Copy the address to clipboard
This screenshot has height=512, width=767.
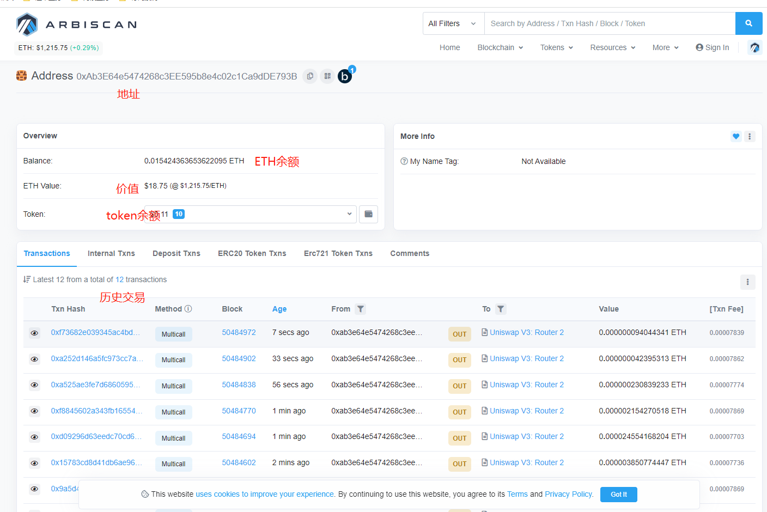(310, 76)
